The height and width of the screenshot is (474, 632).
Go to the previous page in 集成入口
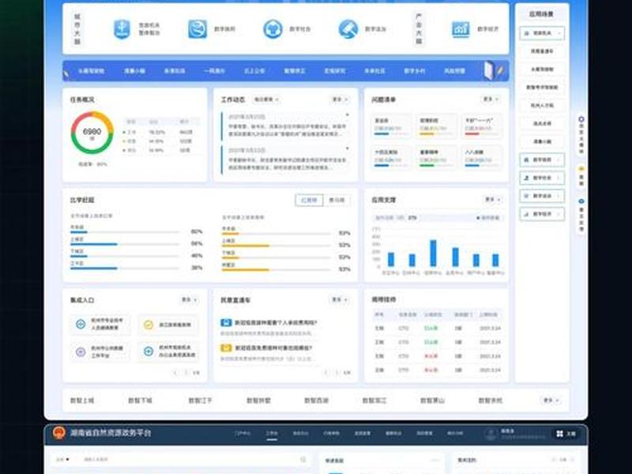175,373
